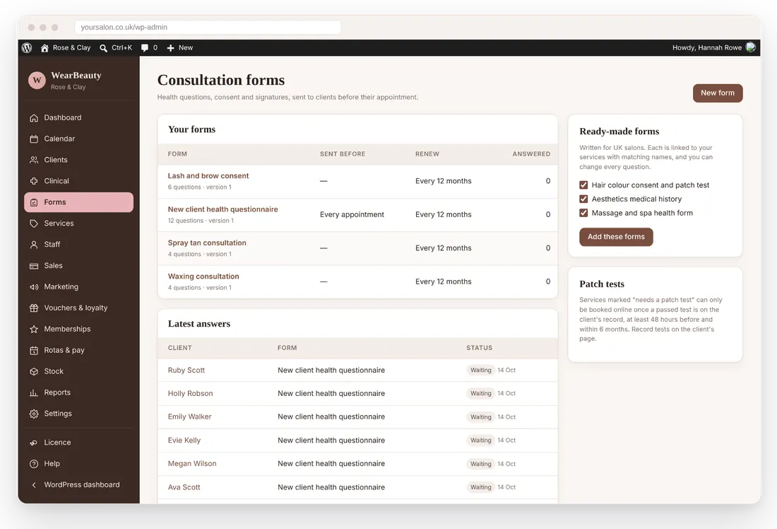Open client Ruby Scott
This screenshot has width=777, height=529.
click(186, 370)
